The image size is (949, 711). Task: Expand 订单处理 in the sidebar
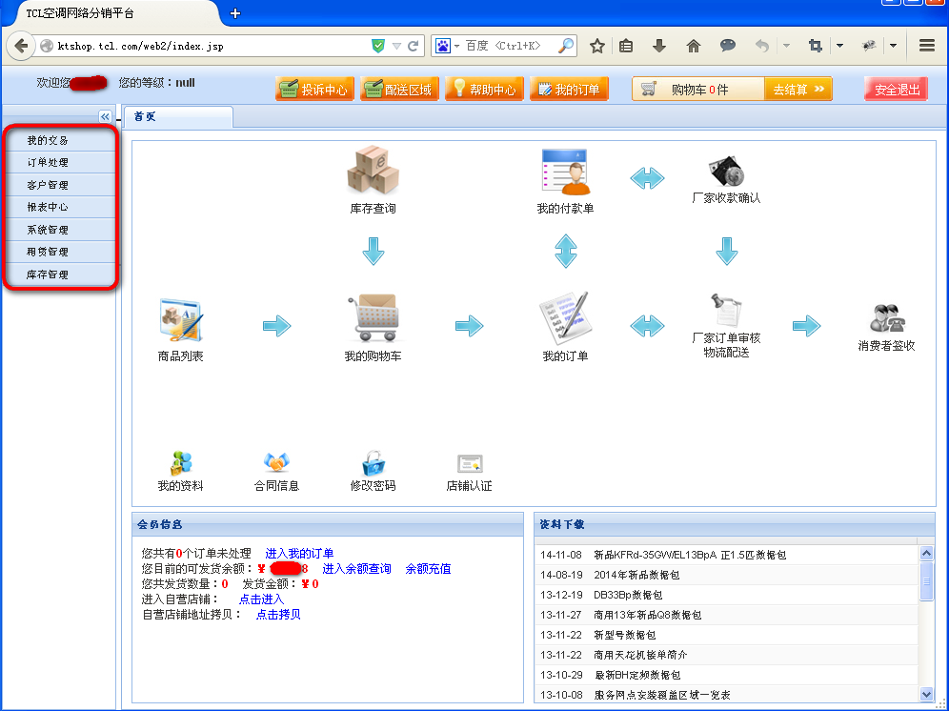(x=61, y=163)
